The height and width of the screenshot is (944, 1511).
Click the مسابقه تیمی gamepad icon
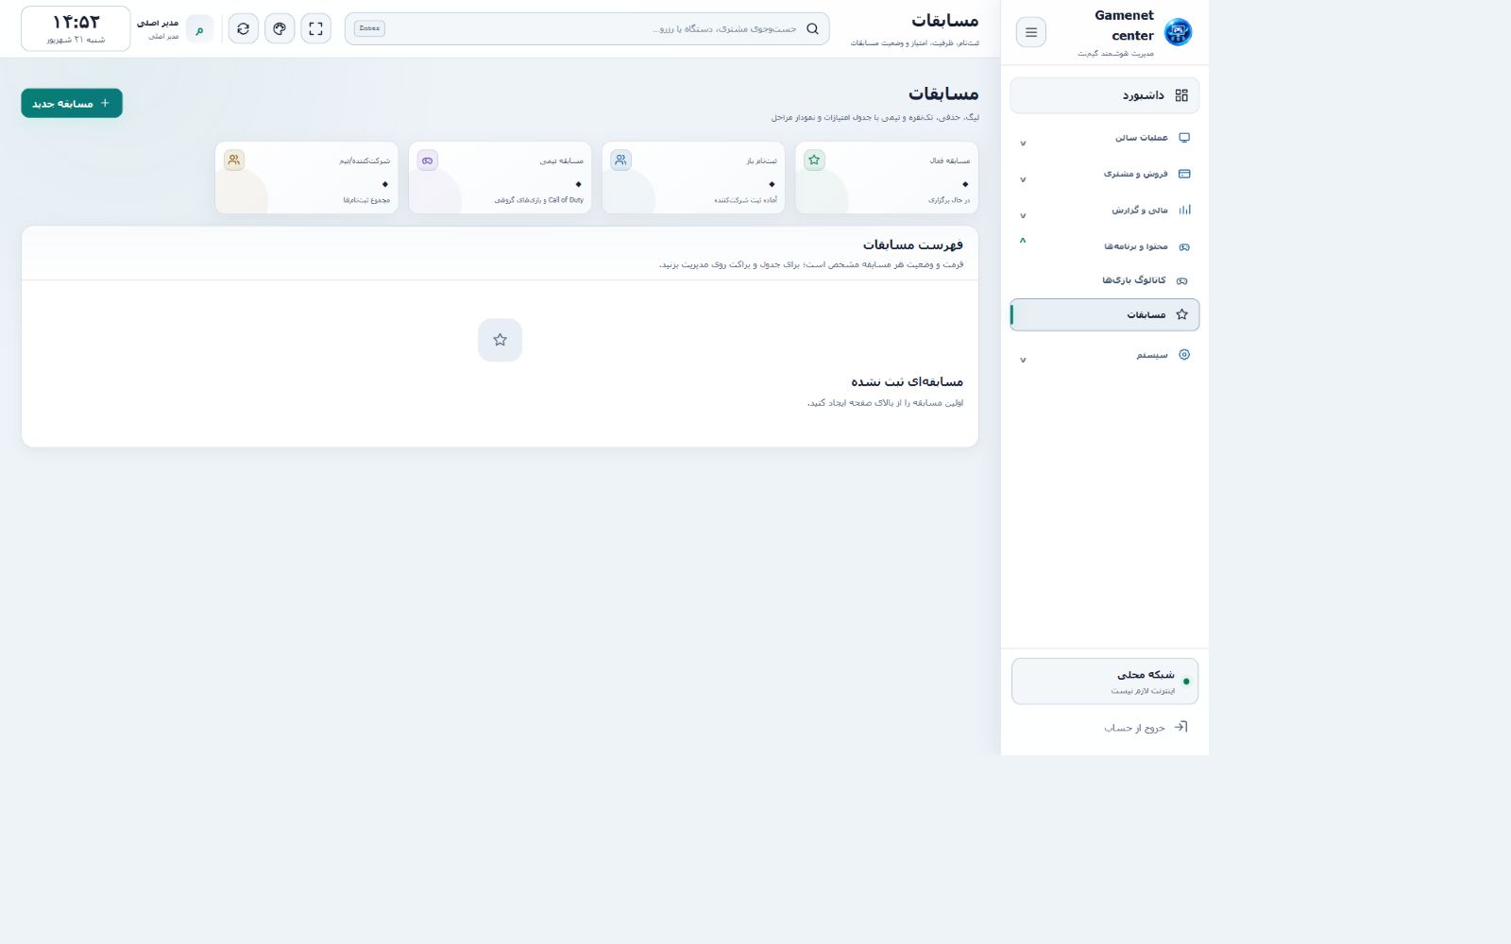pyautogui.click(x=428, y=160)
